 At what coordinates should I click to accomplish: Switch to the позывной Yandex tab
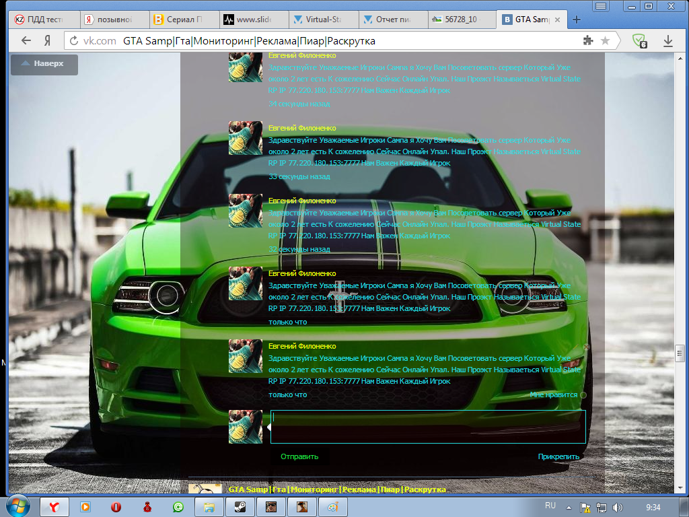pyautogui.click(x=114, y=20)
